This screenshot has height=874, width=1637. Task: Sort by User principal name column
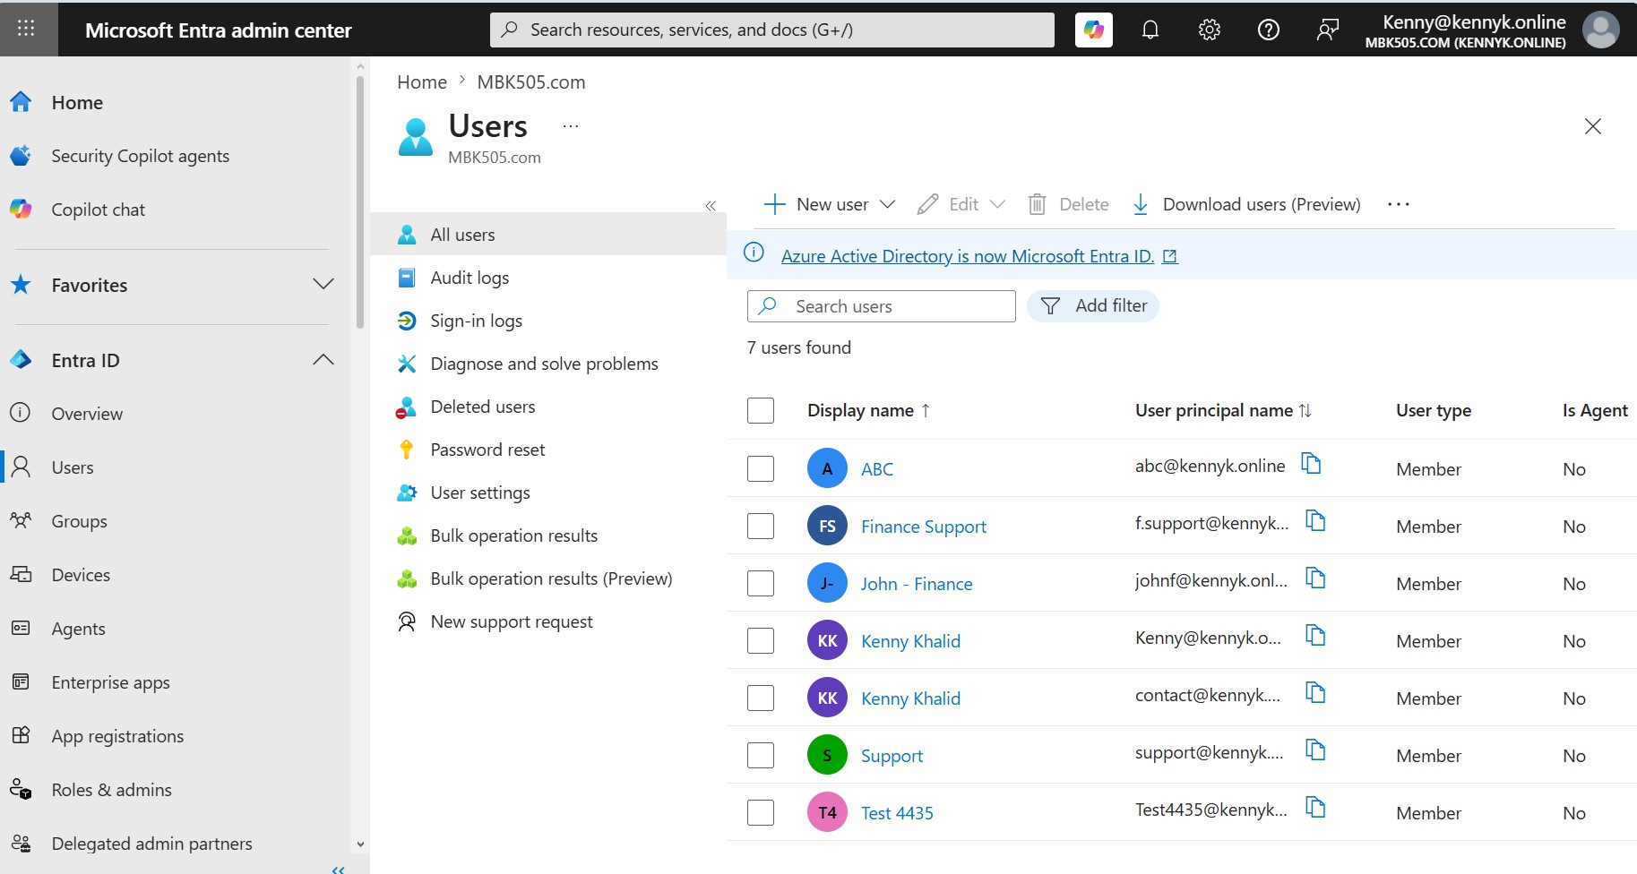coord(1223,410)
